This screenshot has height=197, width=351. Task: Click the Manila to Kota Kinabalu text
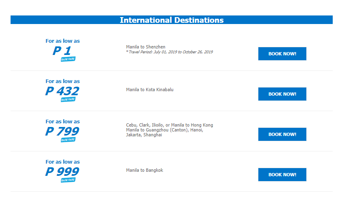point(150,90)
